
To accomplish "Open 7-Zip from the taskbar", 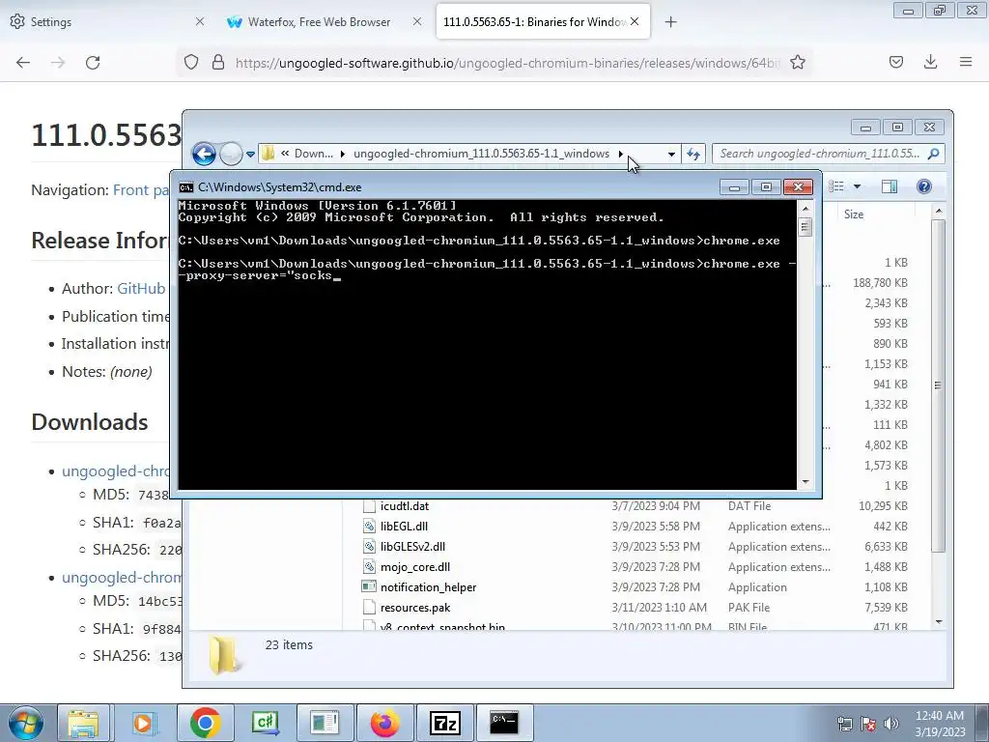I will click(444, 723).
